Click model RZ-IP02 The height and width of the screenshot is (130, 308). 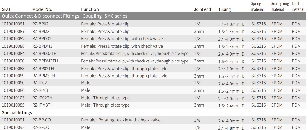pyautogui.click(x=40, y=83)
